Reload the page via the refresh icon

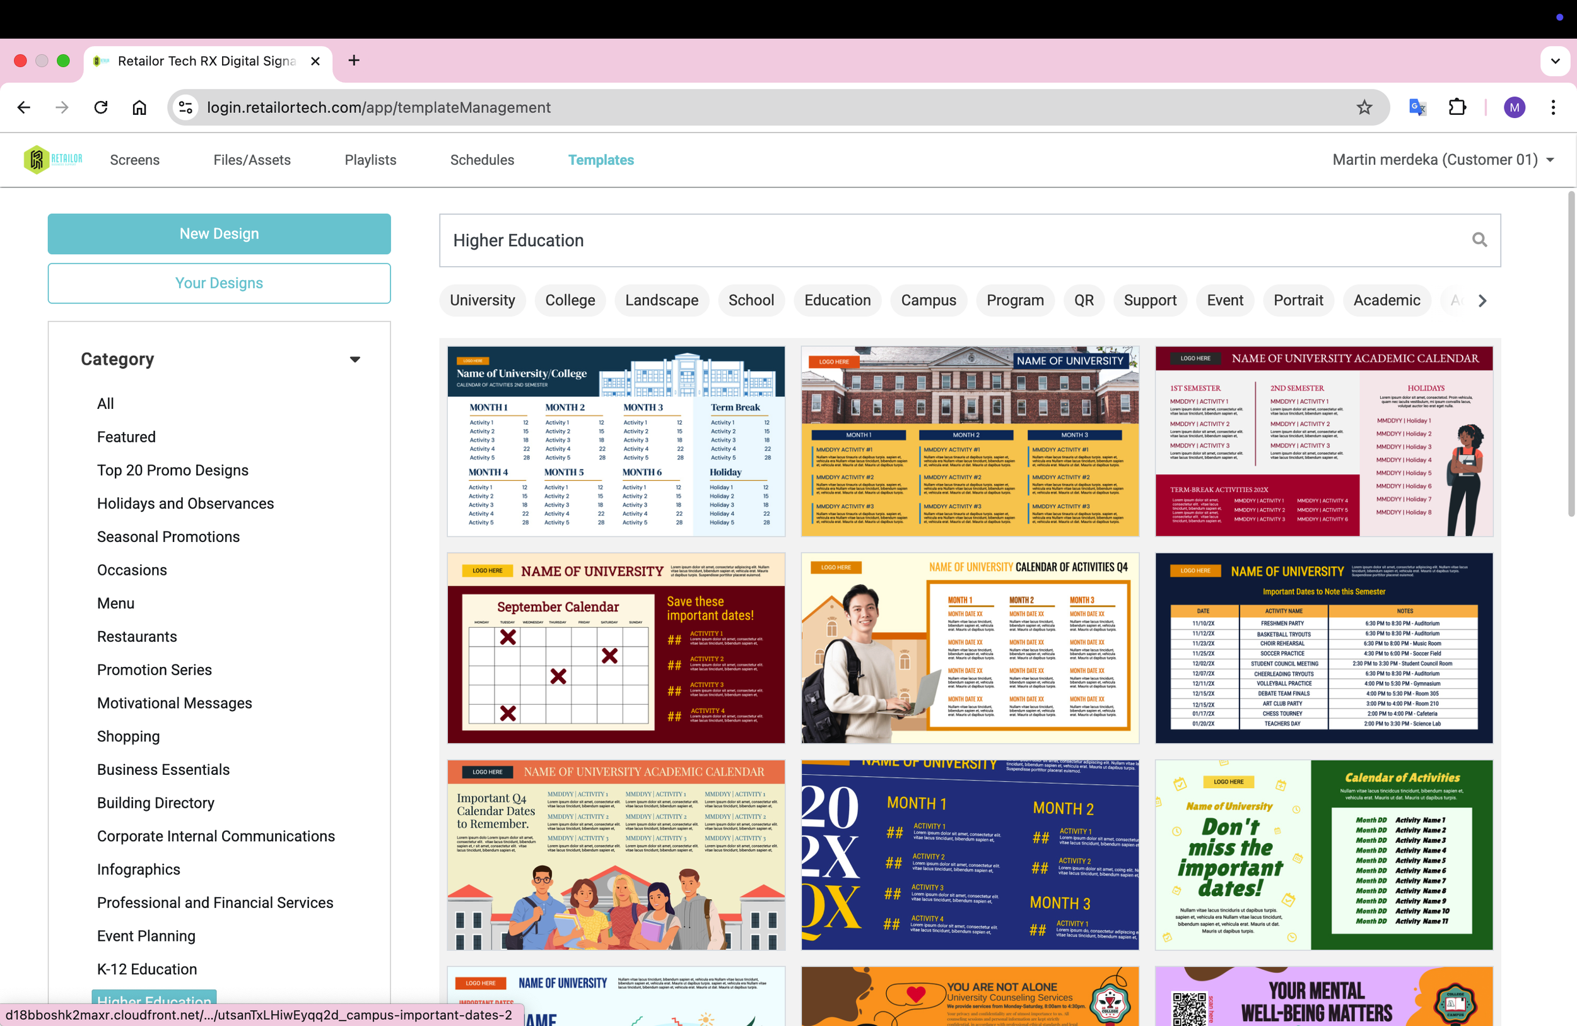pyautogui.click(x=101, y=107)
